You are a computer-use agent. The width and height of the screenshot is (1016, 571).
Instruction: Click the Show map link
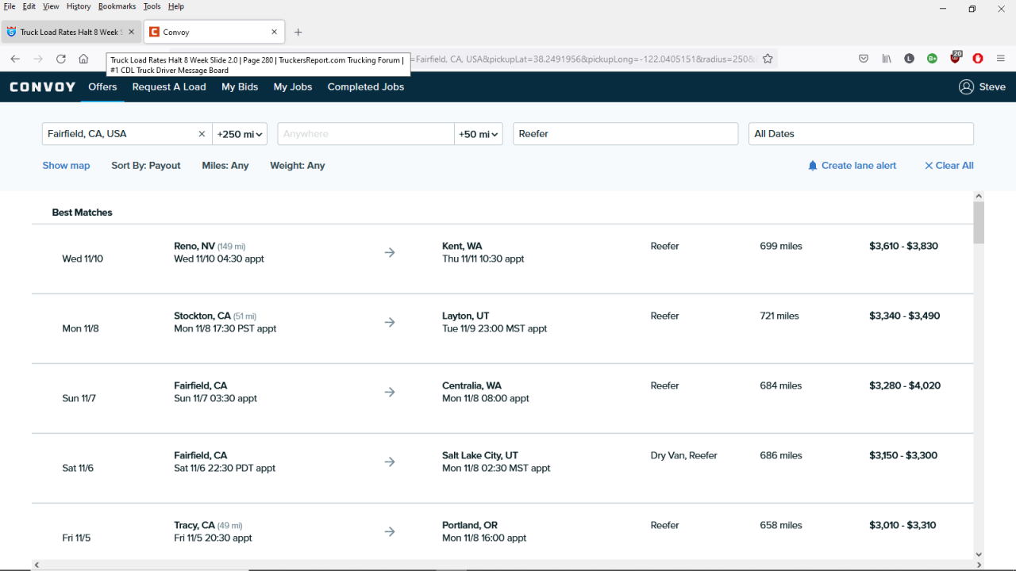click(x=67, y=166)
